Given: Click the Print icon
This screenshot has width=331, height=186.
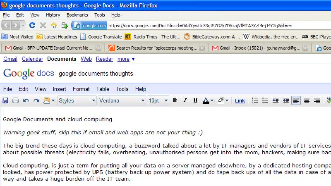Looking at the screenshot, I should [15, 100].
